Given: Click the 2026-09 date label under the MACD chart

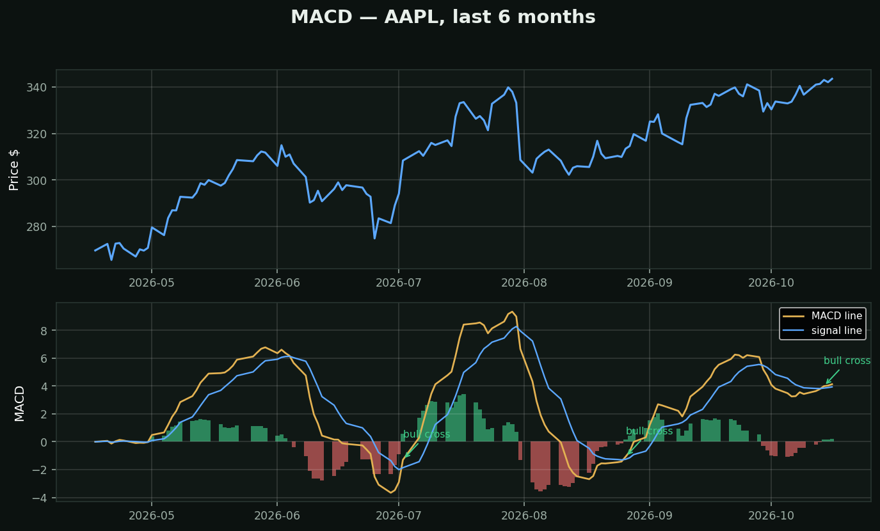Looking at the screenshot, I should [x=649, y=515].
